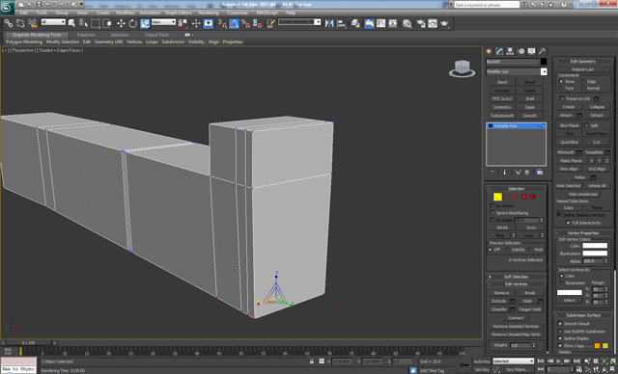The width and height of the screenshot is (618, 374).
Task: Click the Render Production teapot icon
Action: click(x=444, y=23)
